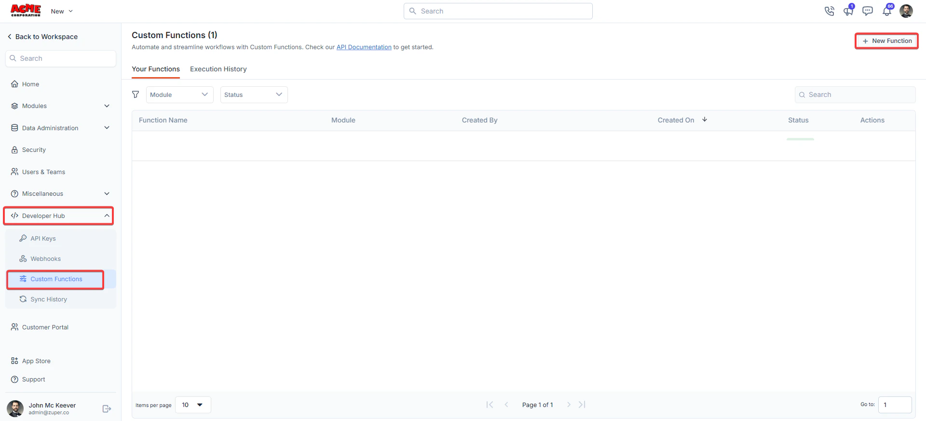
Task: Click the Module column header
Action: pyautogui.click(x=343, y=120)
